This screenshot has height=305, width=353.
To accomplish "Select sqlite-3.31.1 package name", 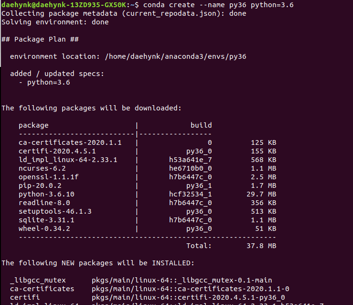I will (46, 220).
